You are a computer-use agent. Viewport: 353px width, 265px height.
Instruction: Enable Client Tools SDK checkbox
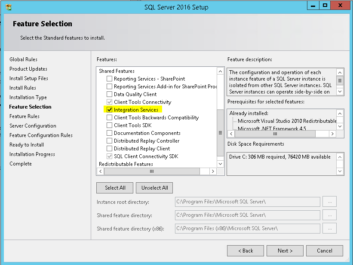tap(109, 125)
